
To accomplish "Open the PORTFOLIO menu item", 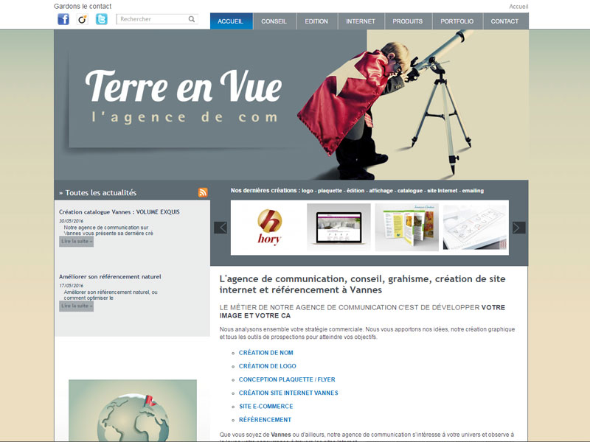I will 457,21.
